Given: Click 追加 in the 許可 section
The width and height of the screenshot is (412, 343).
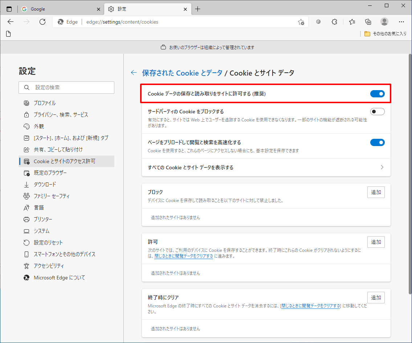Looking at the screenshot, I should point(376,242).
